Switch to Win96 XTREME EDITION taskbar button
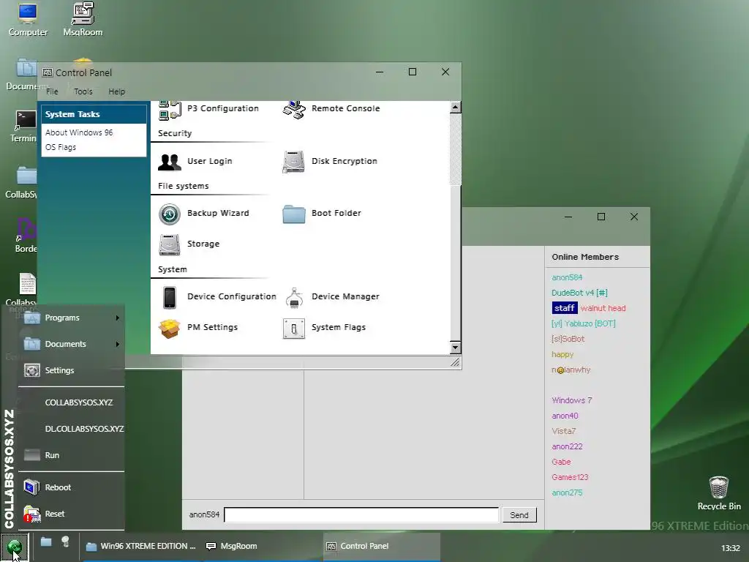The width and height of the screenshot is (749, 562). coord(140,546)
